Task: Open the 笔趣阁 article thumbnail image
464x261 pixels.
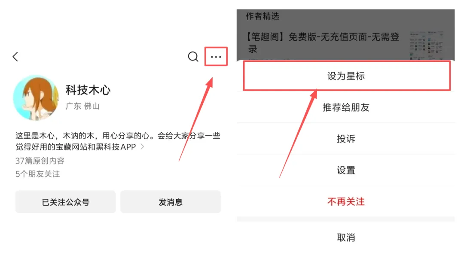Action: click(x=427, y=45)
